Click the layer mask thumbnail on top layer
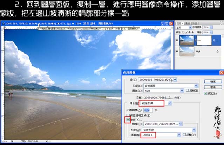The image size is (224, 145). click(204, 40)
